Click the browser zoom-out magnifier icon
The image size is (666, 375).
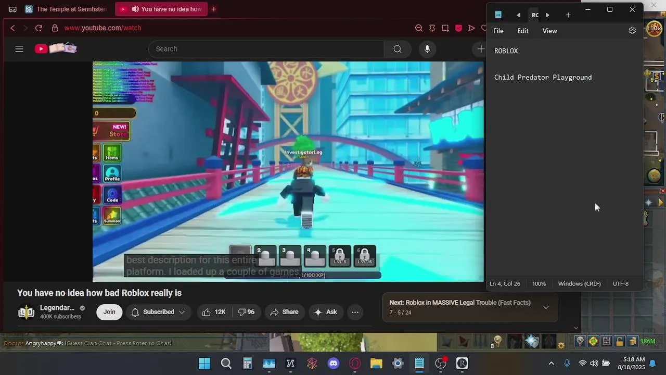419,28
